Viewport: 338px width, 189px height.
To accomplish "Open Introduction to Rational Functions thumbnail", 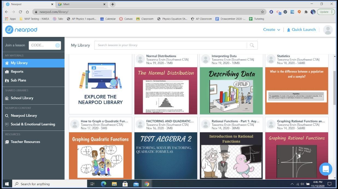I will pos(231,156).
